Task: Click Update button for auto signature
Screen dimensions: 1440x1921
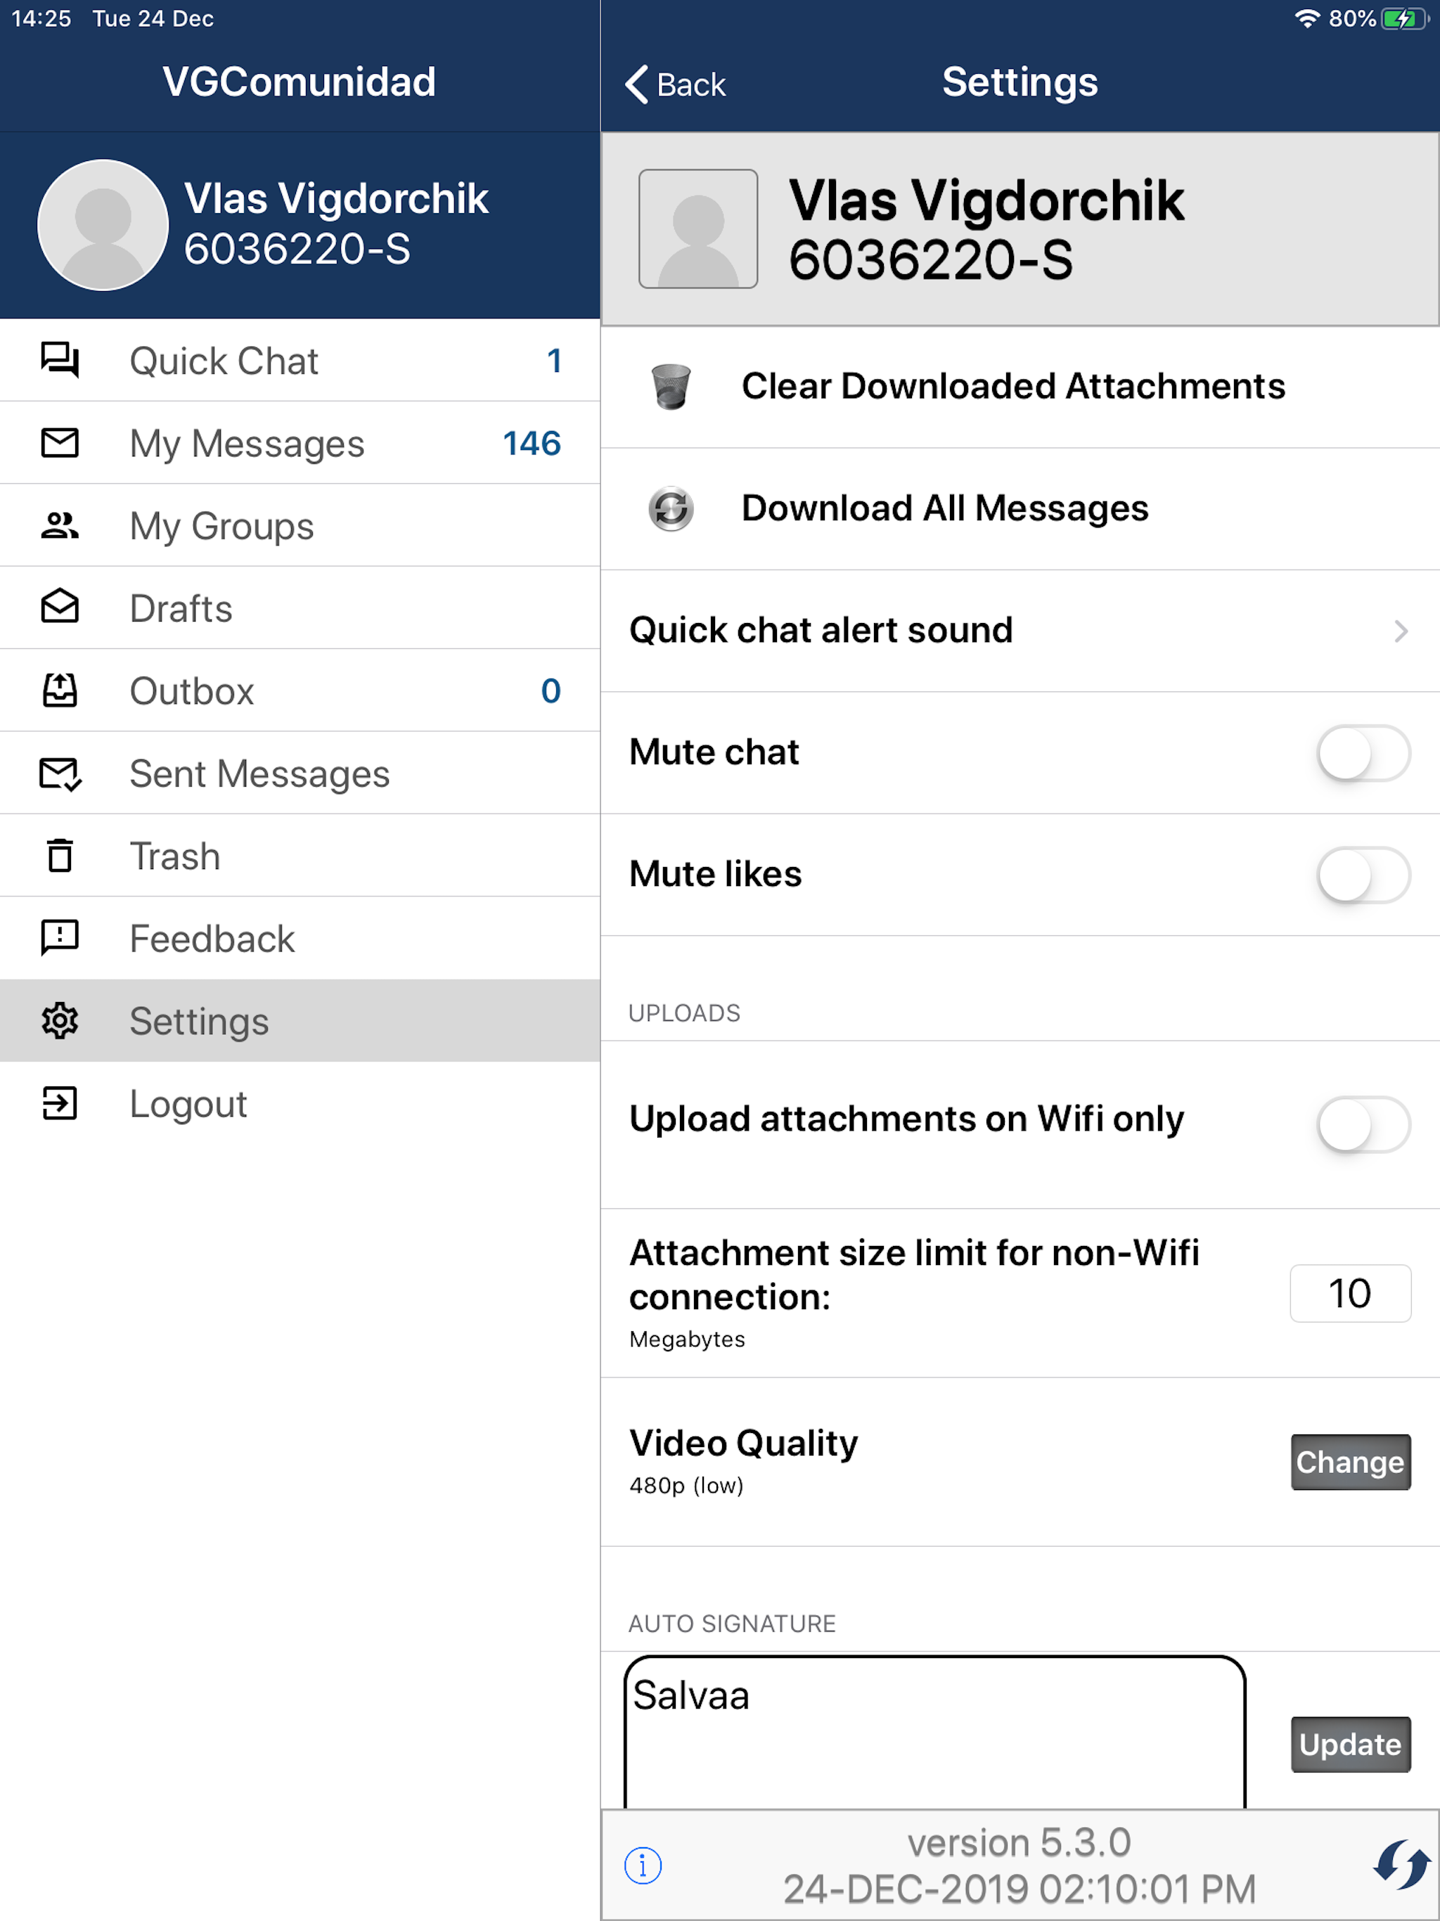Action: click(x=1350, y=1744)
